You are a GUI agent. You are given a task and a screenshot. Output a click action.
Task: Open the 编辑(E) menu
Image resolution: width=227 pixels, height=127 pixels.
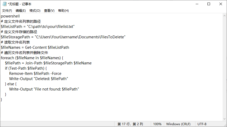pyautogui.click(x=21, y=10)
